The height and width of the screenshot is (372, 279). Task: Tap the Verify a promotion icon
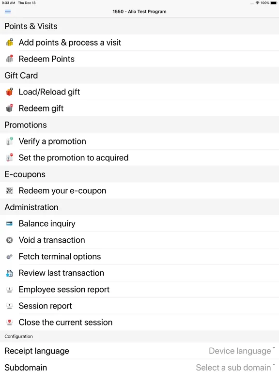click(10, 141)
